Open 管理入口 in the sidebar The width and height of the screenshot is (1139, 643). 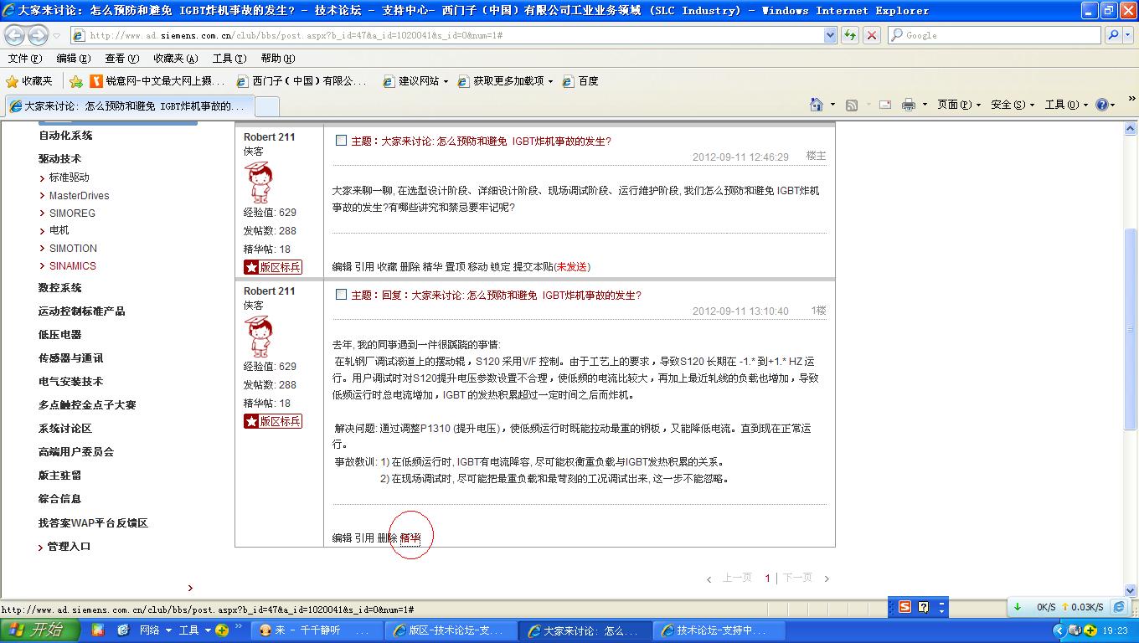pyautogui.click(x=69, y=547)
